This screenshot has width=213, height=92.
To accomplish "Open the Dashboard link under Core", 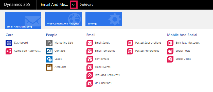I will tap(21, 43).
